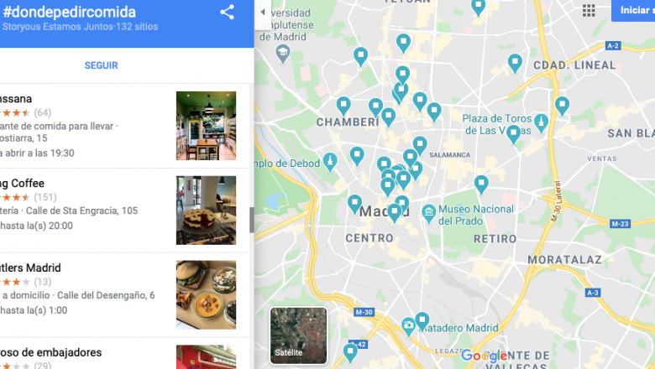Click the saved place pin beside Salamanca
Screen dimensions: 655x369
click(419, 146)
